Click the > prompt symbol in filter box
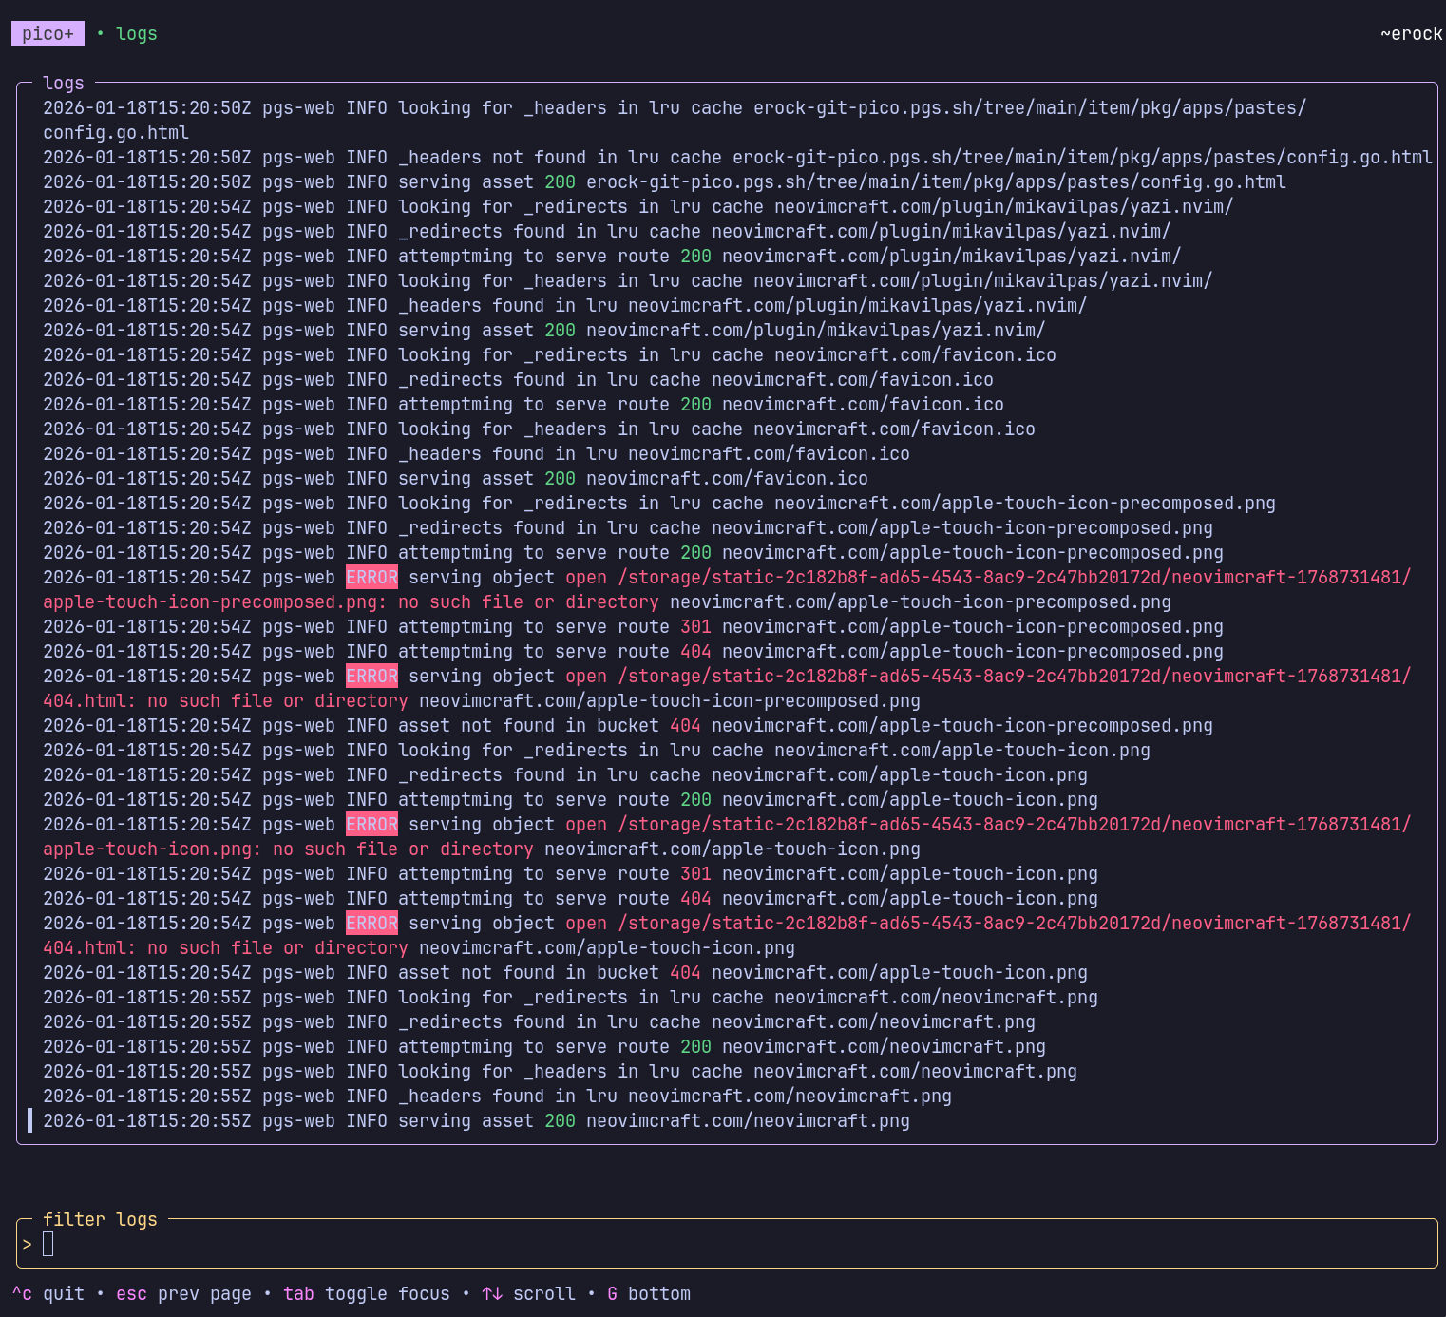Image resolution: width=1446 pixels, height=1317 pixels. coord(28,1245)
